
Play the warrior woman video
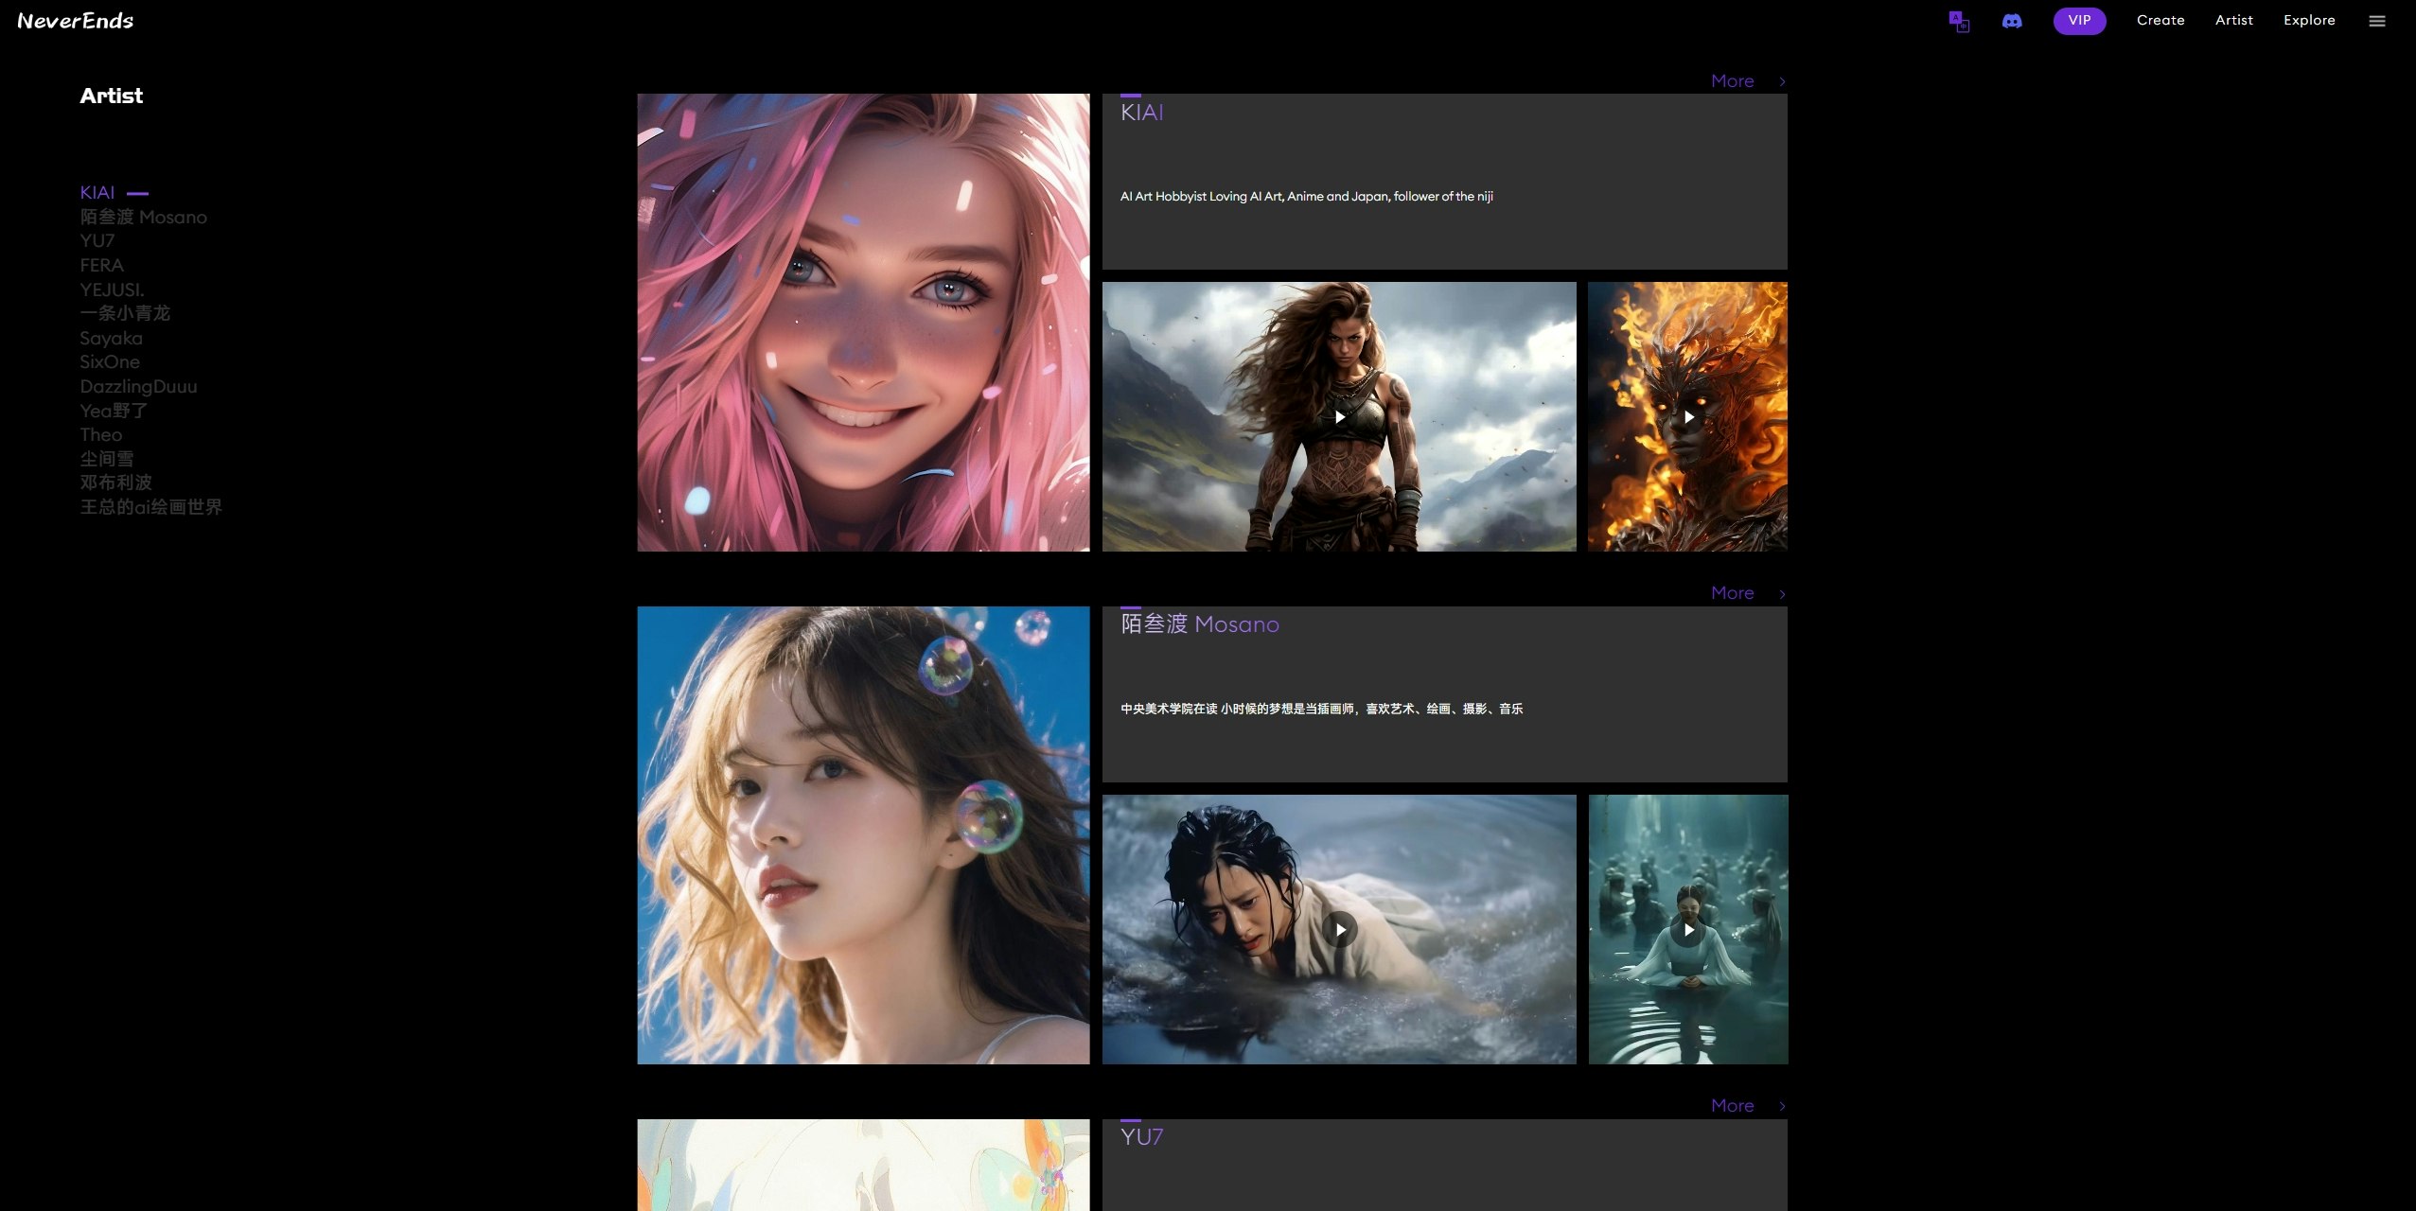1339,417
